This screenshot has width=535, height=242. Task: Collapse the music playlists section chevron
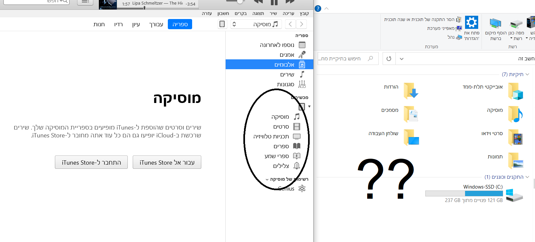267,179
